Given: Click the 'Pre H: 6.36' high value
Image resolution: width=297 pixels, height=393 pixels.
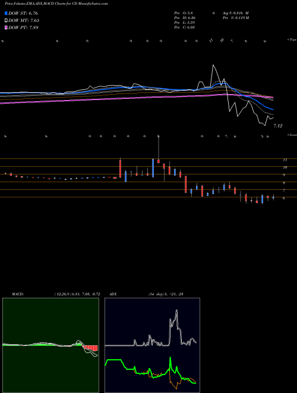Looking at the screenshot, I should click(x=185, y=18).
